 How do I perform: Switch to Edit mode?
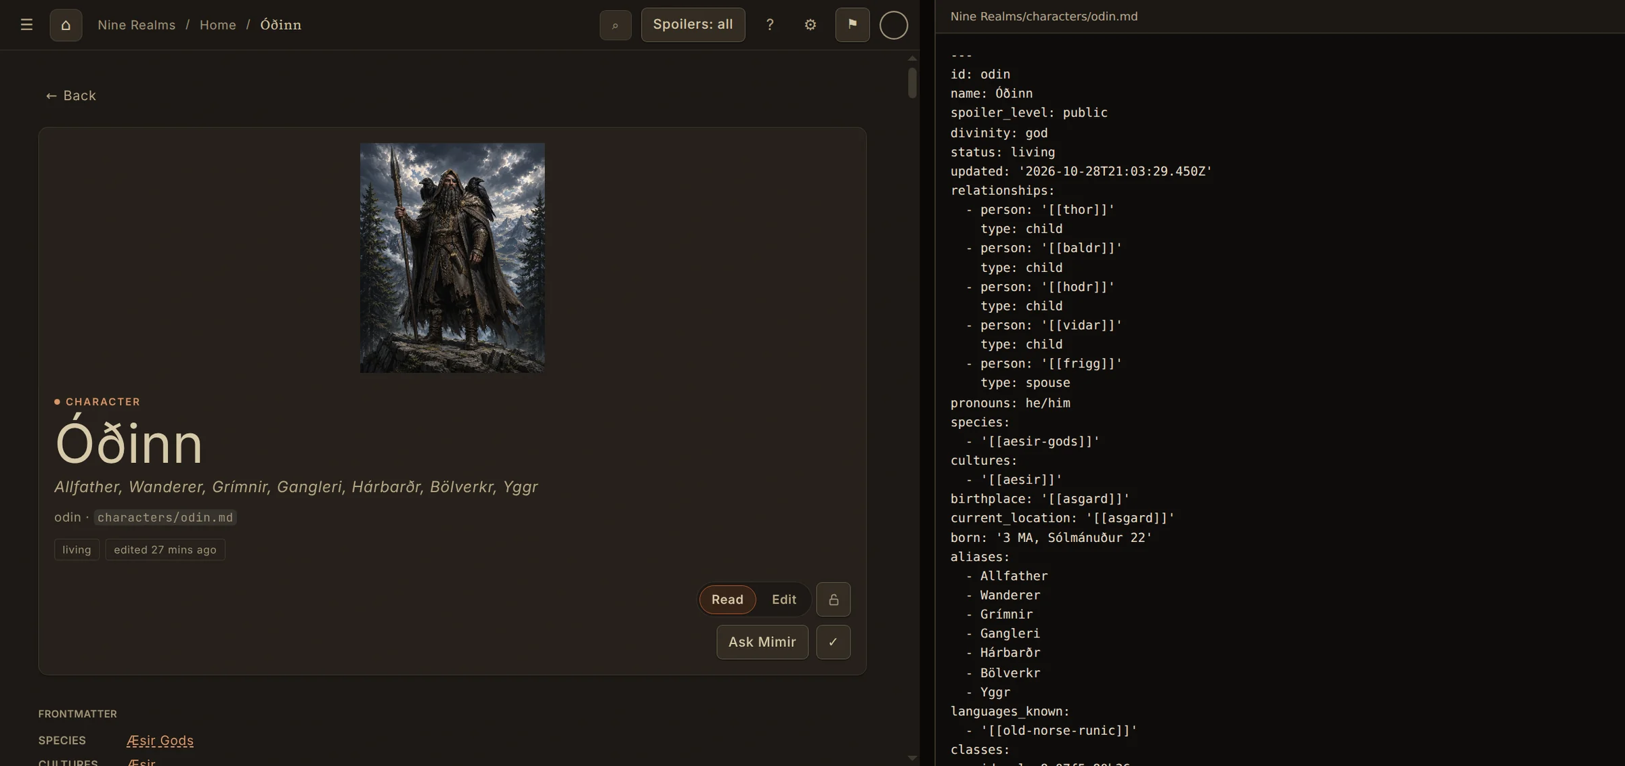tap(783, 600)
